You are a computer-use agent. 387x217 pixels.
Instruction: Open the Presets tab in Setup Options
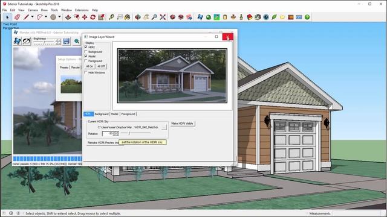click(64, 68)
